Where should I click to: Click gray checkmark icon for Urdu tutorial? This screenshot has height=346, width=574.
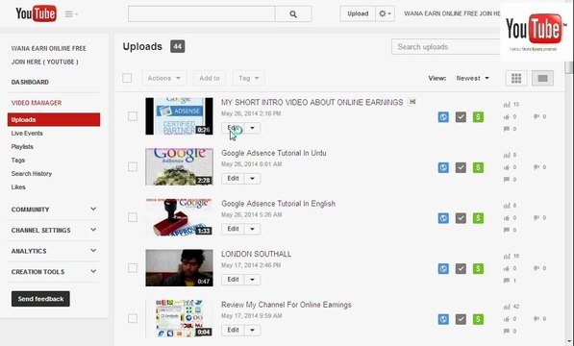461,167
